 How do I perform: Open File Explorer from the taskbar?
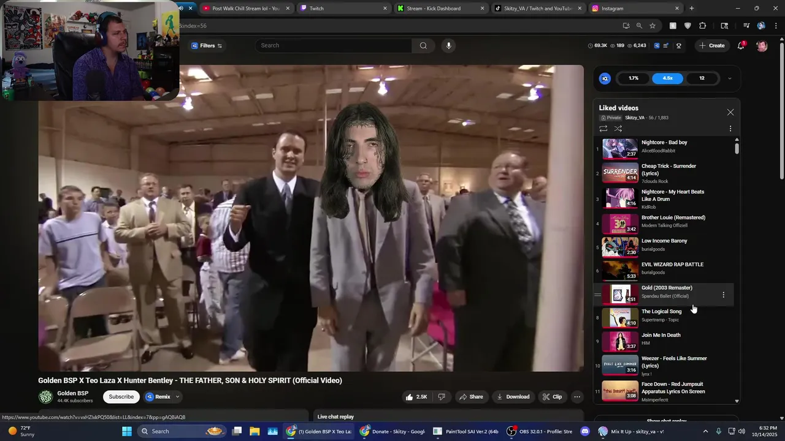coord(255,431)
